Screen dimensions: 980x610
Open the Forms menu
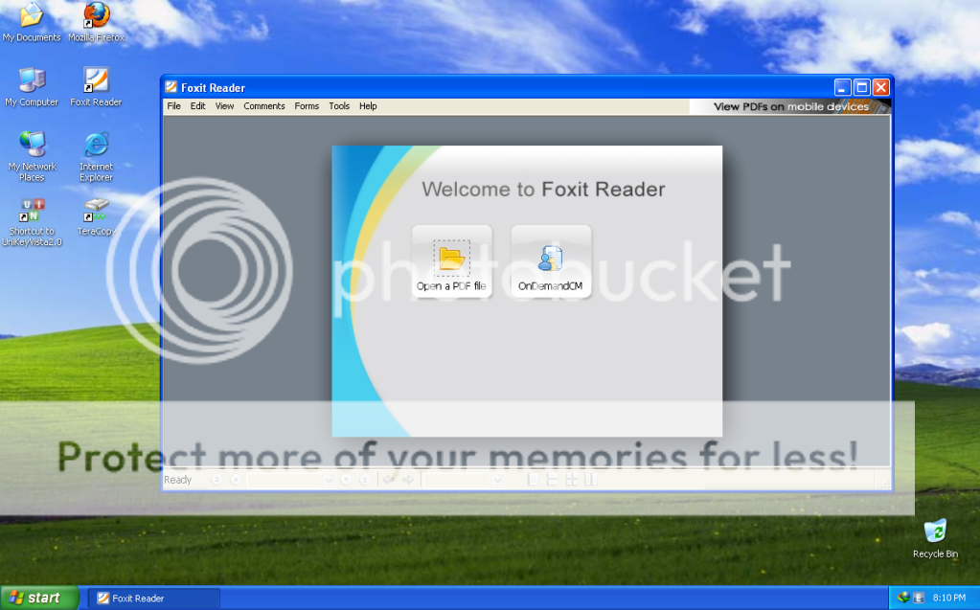307,106
